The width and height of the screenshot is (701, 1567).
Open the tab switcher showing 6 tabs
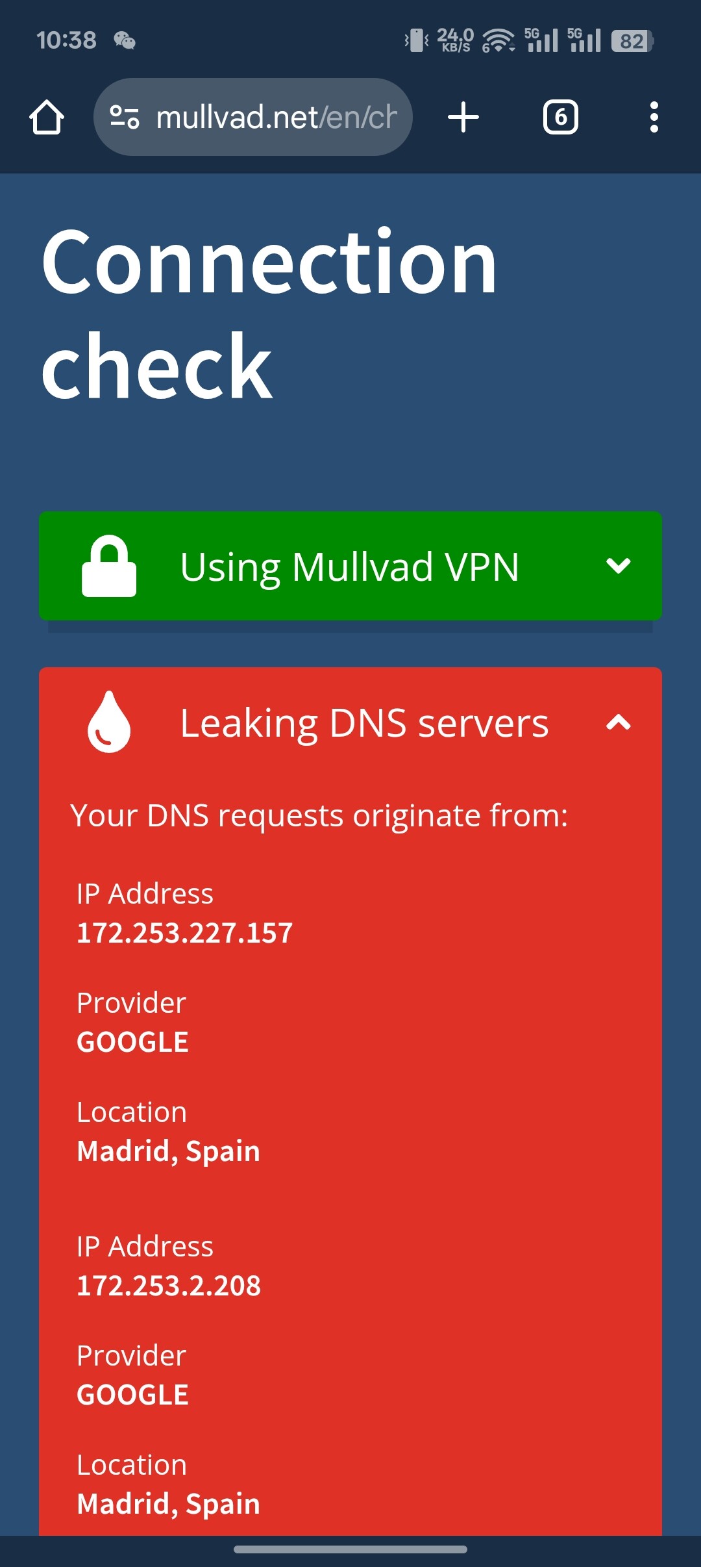pos(560,118)
